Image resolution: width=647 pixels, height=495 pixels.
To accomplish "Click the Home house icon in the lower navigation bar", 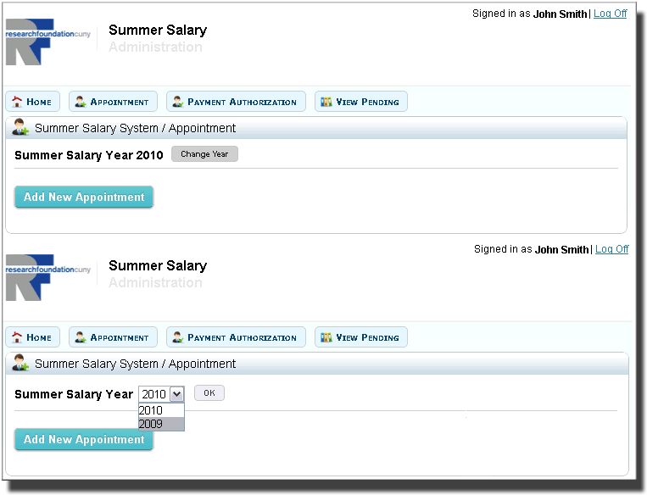I will click(x=17, y=337).
